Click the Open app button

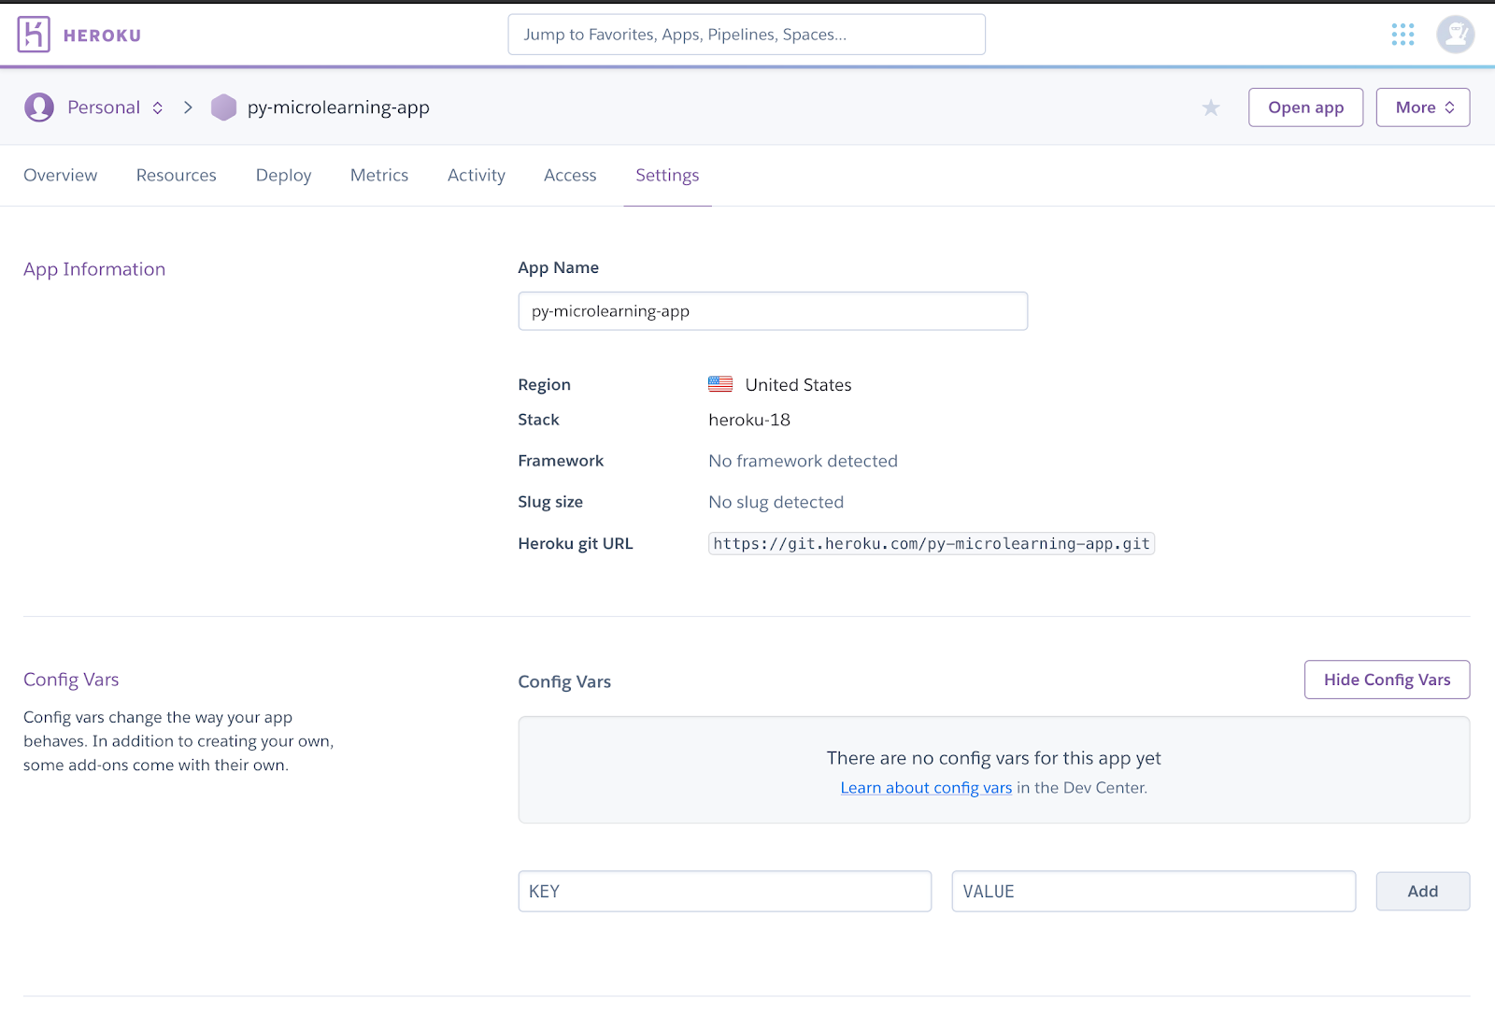click(1305, 107)
